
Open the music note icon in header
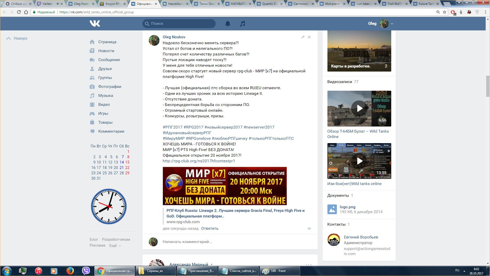242,24
